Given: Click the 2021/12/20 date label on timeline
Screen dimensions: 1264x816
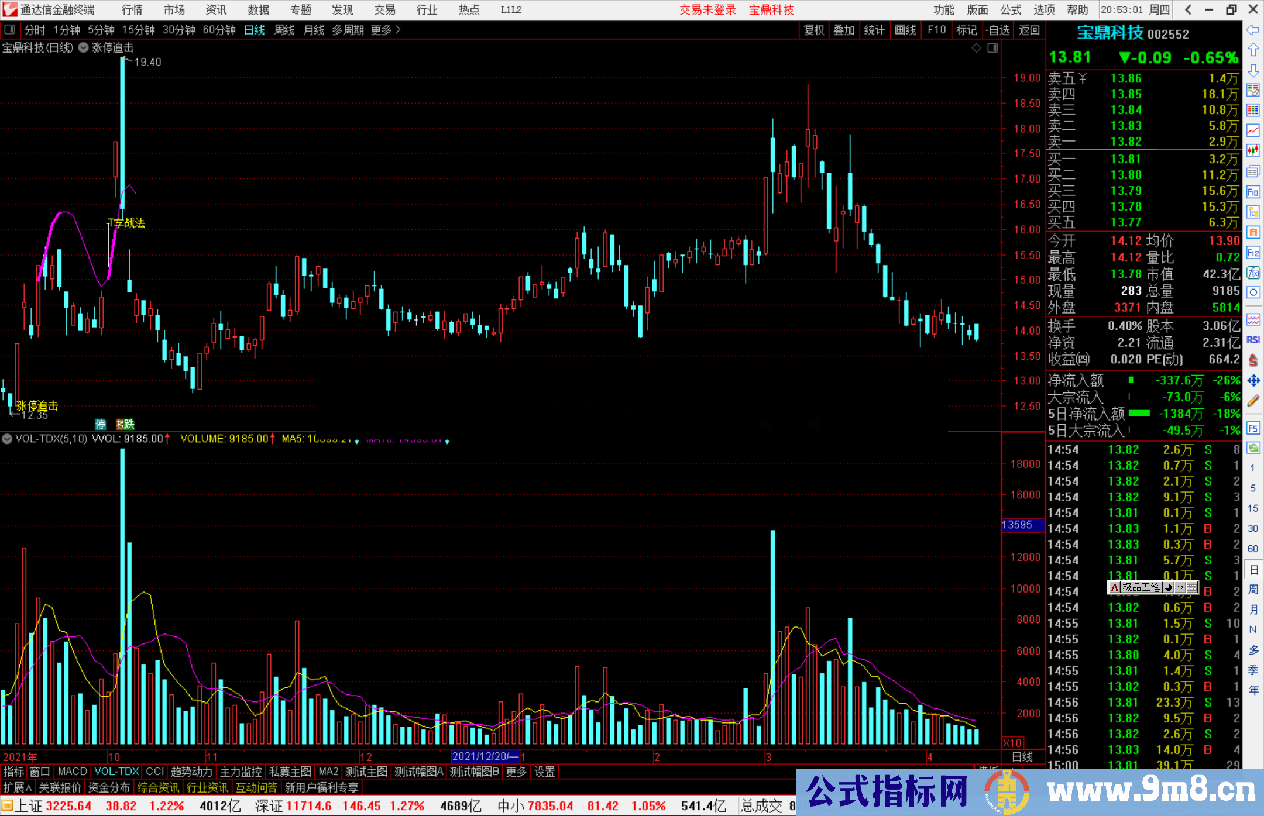Looking at the screenshot, I should 485,756.
